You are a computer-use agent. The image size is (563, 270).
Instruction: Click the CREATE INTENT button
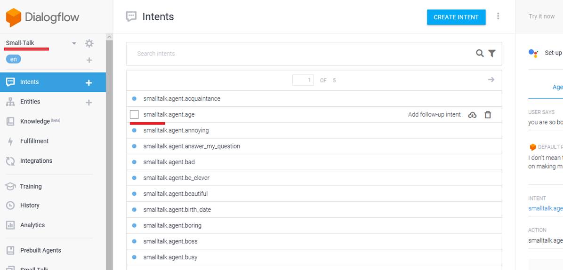456,17
